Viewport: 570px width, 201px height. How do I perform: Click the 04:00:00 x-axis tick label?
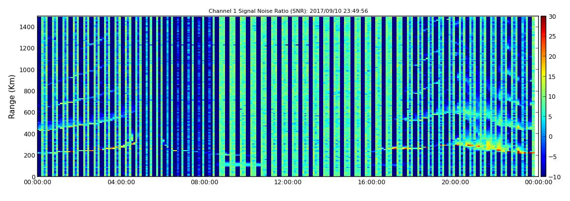point(121,183)
